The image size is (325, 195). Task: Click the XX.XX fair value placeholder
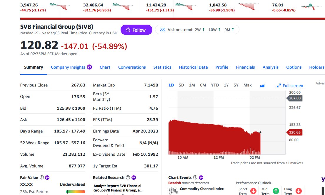click(26, 184)
